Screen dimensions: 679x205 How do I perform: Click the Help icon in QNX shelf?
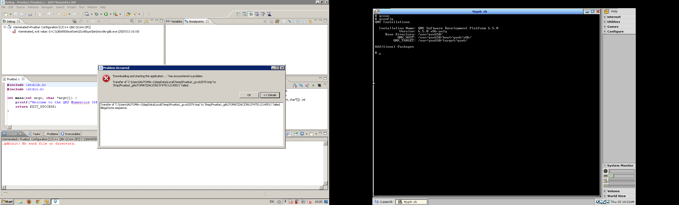(606, 12)
